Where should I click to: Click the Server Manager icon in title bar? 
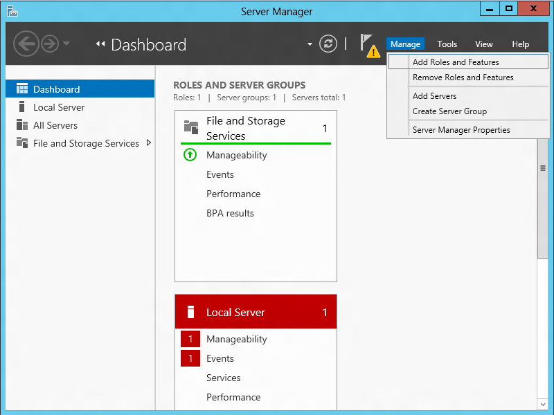pyautogui.click(x=11, y=8)
